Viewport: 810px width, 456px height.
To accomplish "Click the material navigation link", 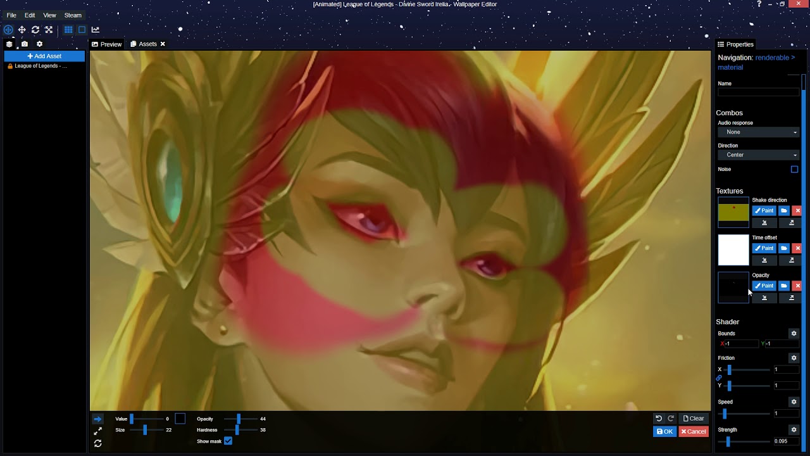I will click(730, 67).
